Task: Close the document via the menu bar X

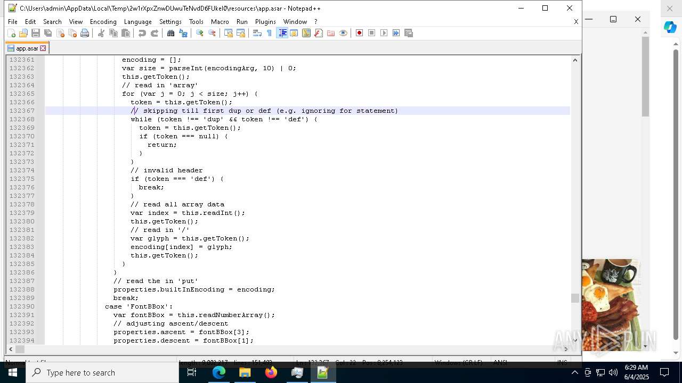Action: point(576,22)
